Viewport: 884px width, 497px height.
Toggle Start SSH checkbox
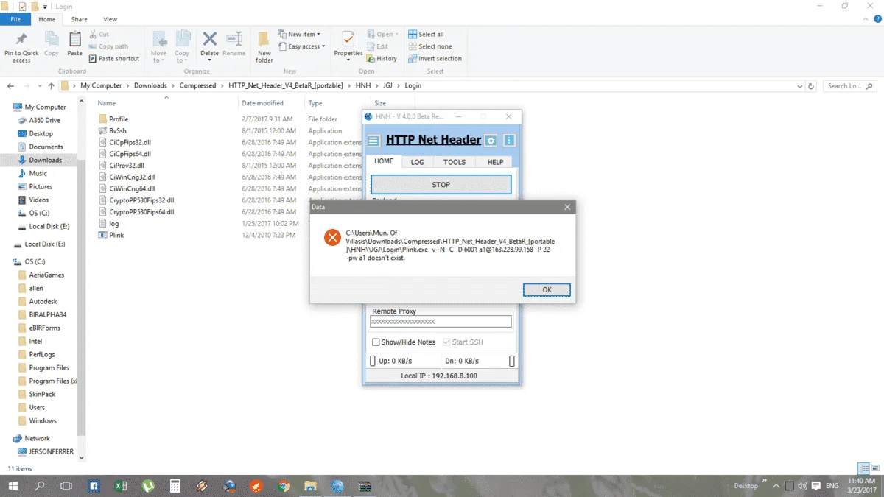[x=446, y=342]
